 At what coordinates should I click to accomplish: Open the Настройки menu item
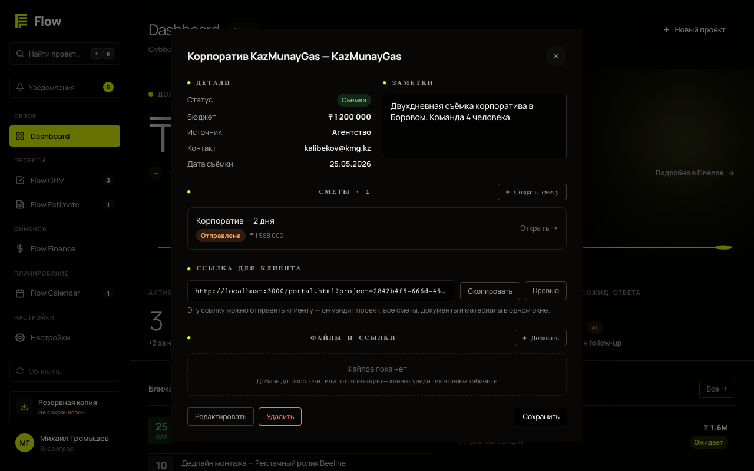coord(65,337)
